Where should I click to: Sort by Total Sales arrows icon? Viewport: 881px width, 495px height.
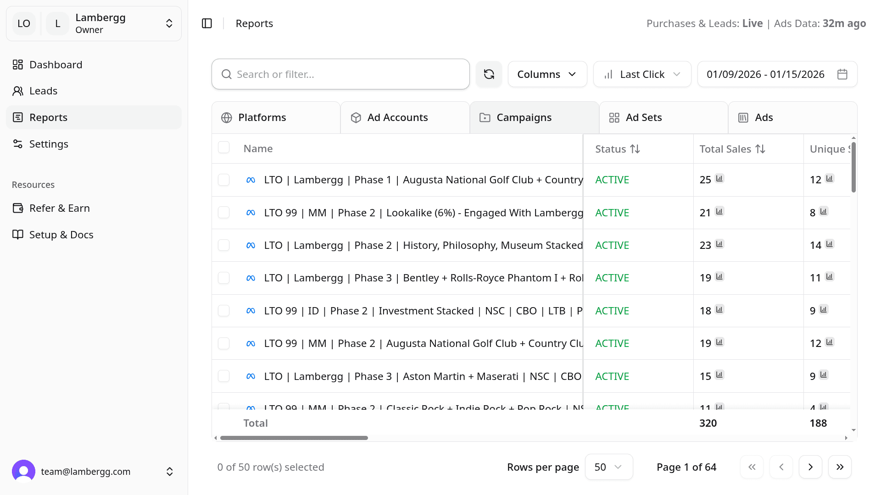(x=760, y=149)
